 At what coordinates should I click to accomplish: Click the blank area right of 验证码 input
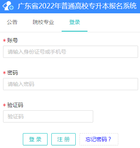tap(116, 116)
